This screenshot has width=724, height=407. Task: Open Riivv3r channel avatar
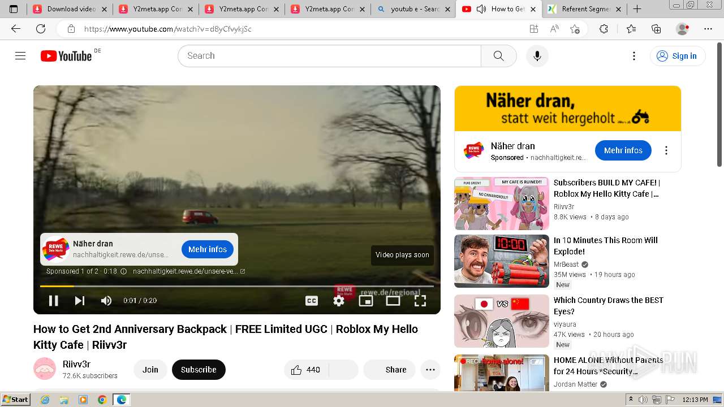coord(45,369)
